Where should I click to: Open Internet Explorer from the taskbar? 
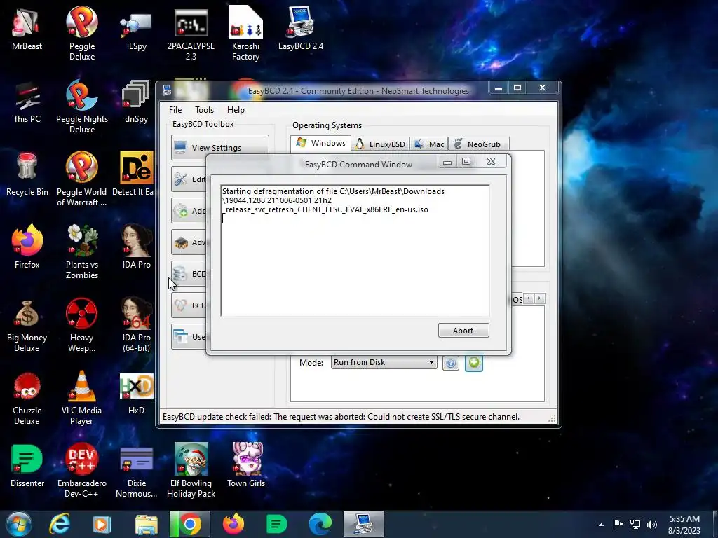click(x=60, y=524)
